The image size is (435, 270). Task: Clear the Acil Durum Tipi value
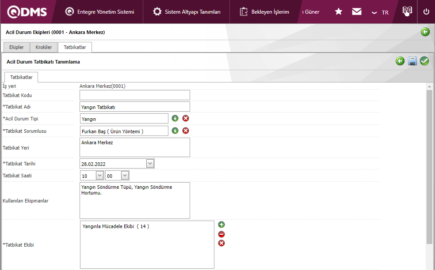(186, 119)
